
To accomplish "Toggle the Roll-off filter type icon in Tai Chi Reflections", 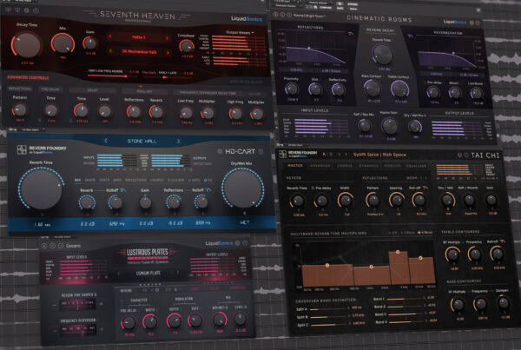I will pos(425,188).
